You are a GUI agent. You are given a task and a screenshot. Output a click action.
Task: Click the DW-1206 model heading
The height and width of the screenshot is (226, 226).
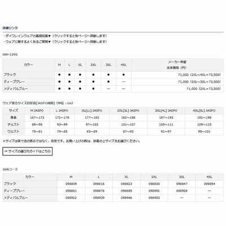pos(10,54)
